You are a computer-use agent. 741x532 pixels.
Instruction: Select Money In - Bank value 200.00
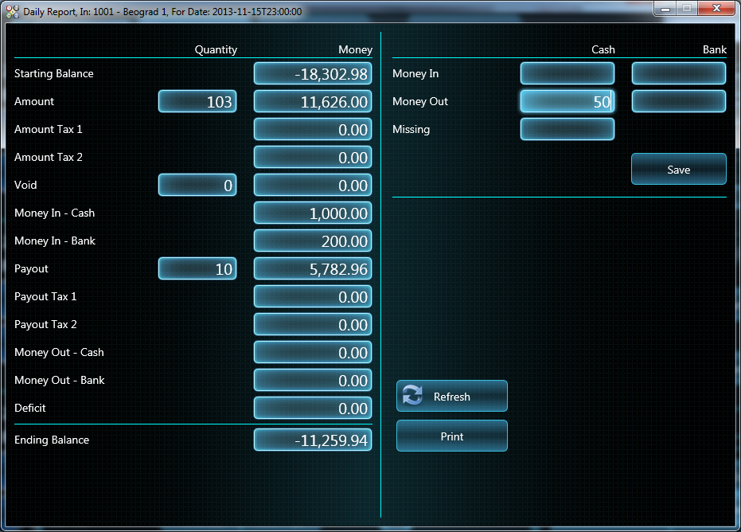pyautogui.click(x=313, y=241)
